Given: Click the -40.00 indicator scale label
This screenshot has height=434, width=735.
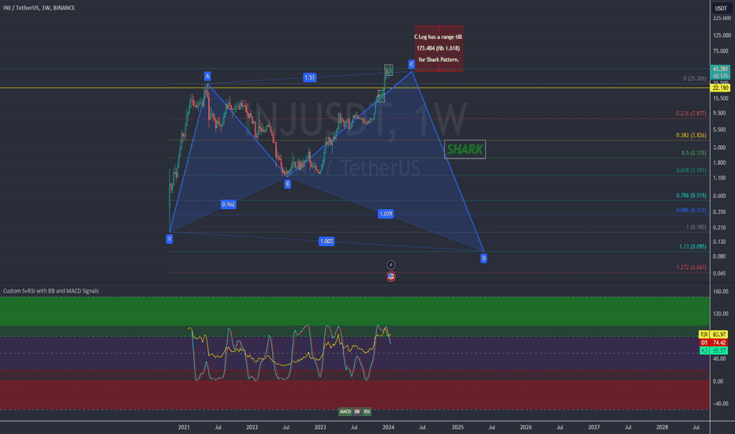Looking at the screenshot, I should tap(721, 403).
